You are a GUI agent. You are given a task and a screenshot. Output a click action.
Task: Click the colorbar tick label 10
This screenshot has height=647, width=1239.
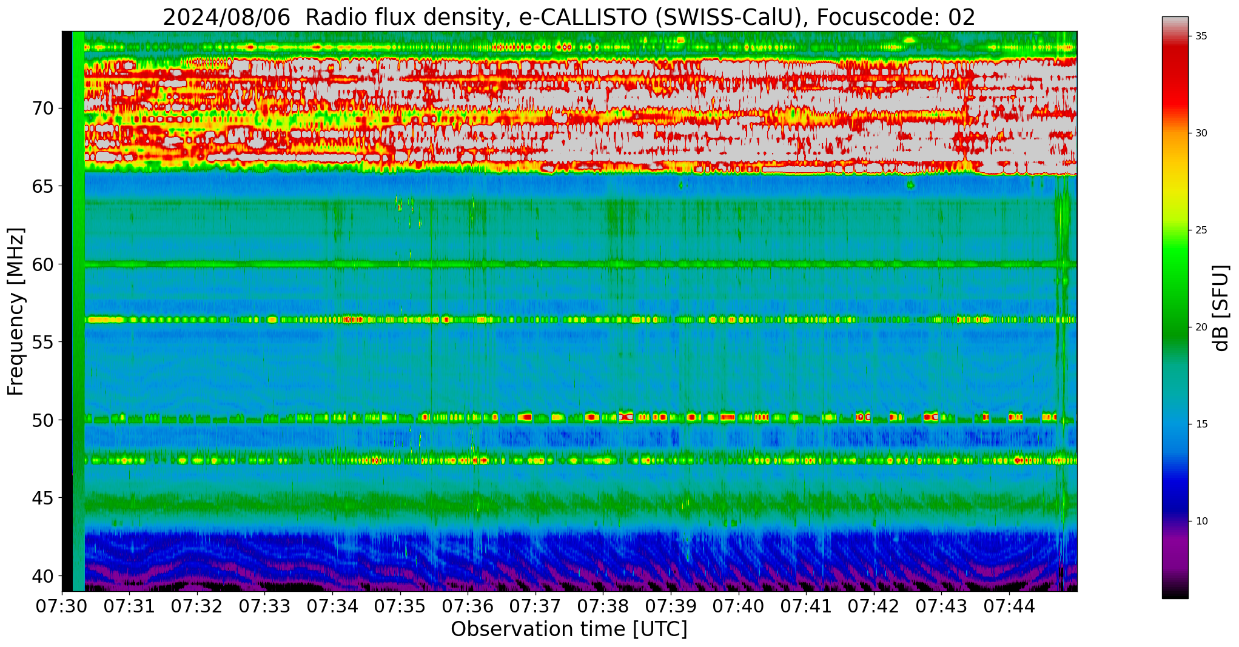tap(1201, 521)
